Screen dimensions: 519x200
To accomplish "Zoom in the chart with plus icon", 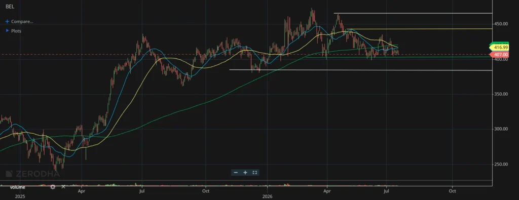I will (245, 173).
